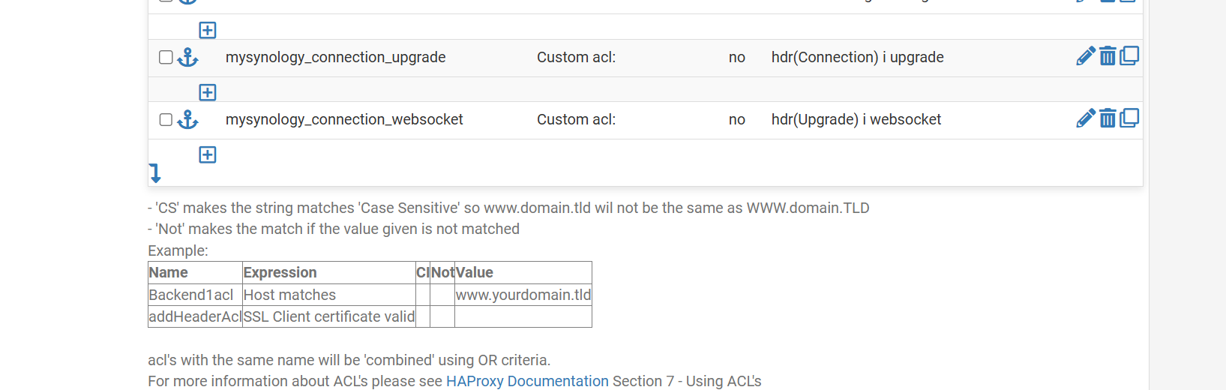Click the blue down-arrow add-to-end icon
This screenshot has width=1226, height=390.
tap(154, 173)
